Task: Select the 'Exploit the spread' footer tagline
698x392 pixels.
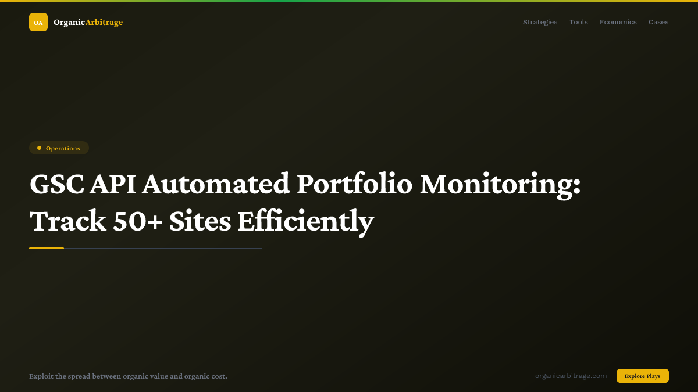Action: tap(128, 376)
